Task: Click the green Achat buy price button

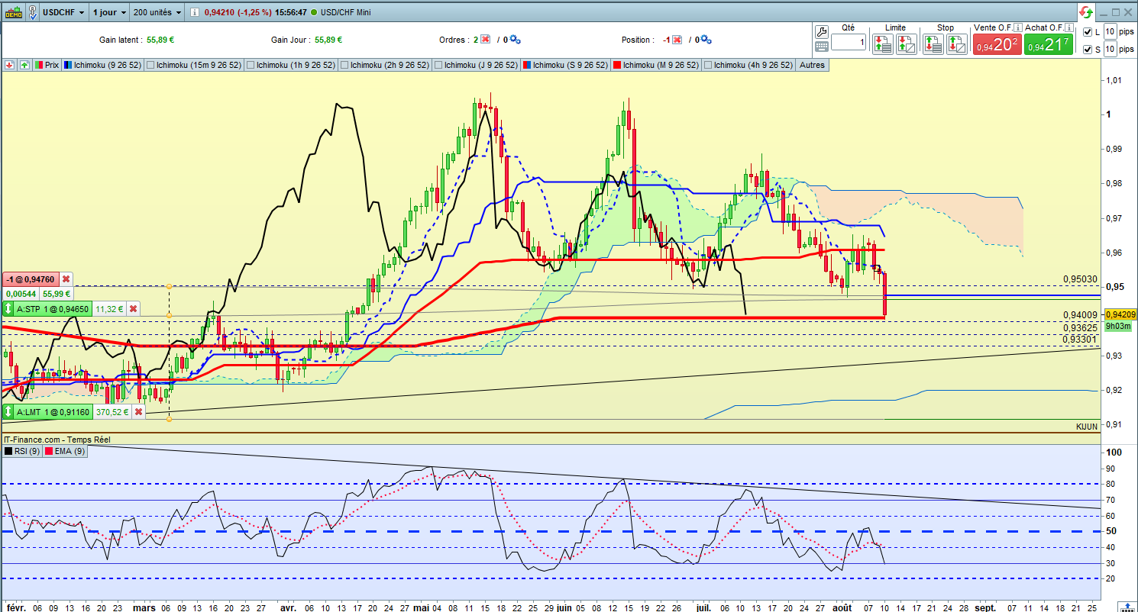Action: tap(1048, 45)
